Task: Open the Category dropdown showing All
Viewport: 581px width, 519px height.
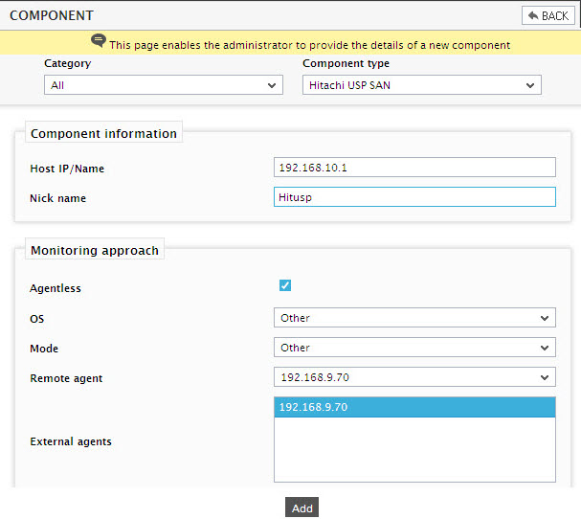Action: point(164,85)
